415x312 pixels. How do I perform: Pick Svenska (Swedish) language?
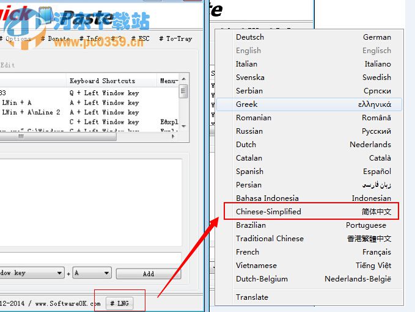pyautogui.click(x=309, y=78)
